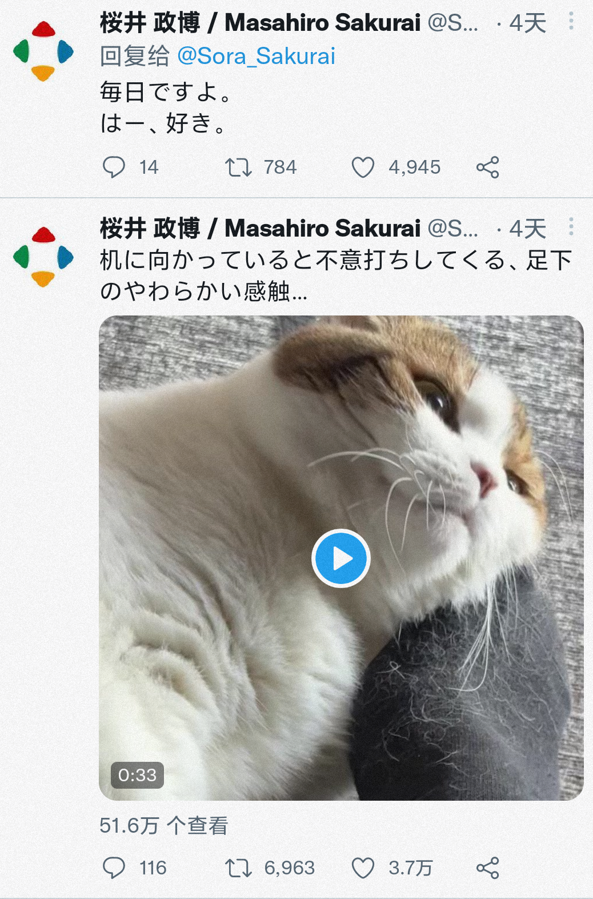Image resolution: width=593 pixels, height=899 pixels.
Task: Click the 0:33 video duration badge
Action: click(137, 775)
